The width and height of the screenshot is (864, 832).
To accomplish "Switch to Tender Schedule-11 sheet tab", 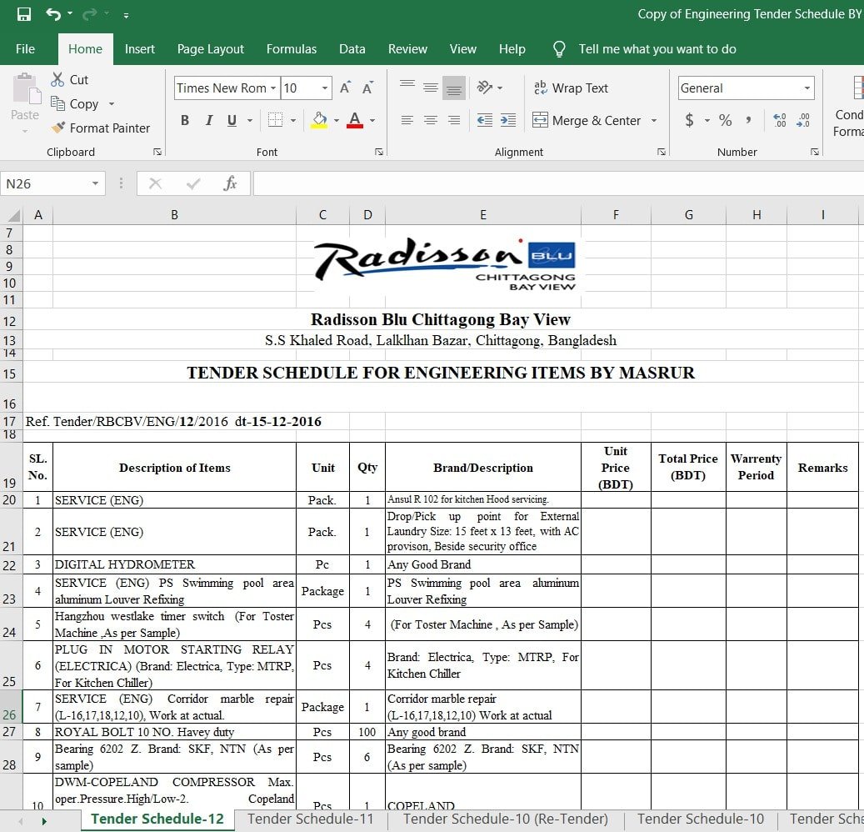I will pos(310,819).
